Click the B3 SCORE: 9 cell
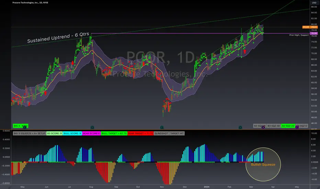 pyautogui.click(x=54, y=133)
